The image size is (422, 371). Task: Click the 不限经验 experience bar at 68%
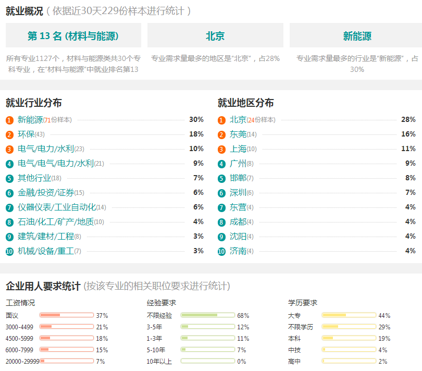(208, 315)
